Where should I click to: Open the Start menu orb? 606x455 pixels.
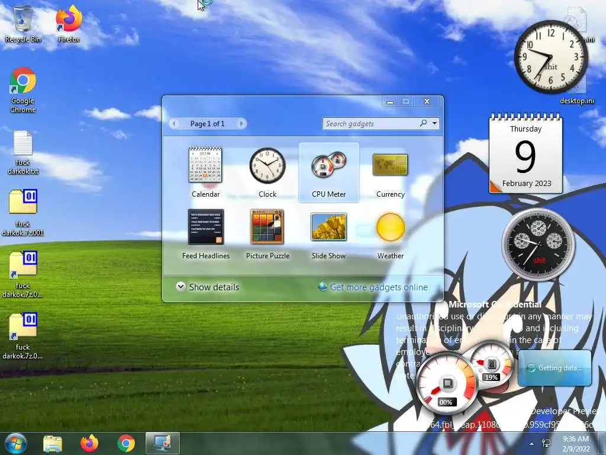coord(15,443)
